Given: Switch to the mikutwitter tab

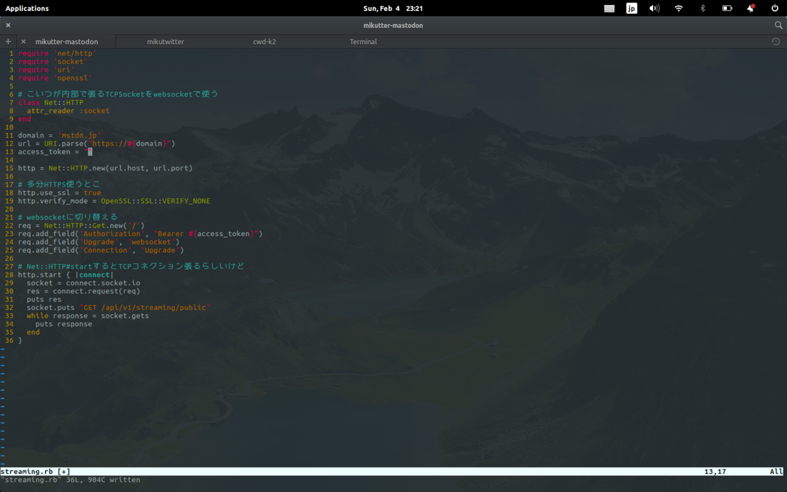Looking at the screenshot, I should (x=165, y=42).
